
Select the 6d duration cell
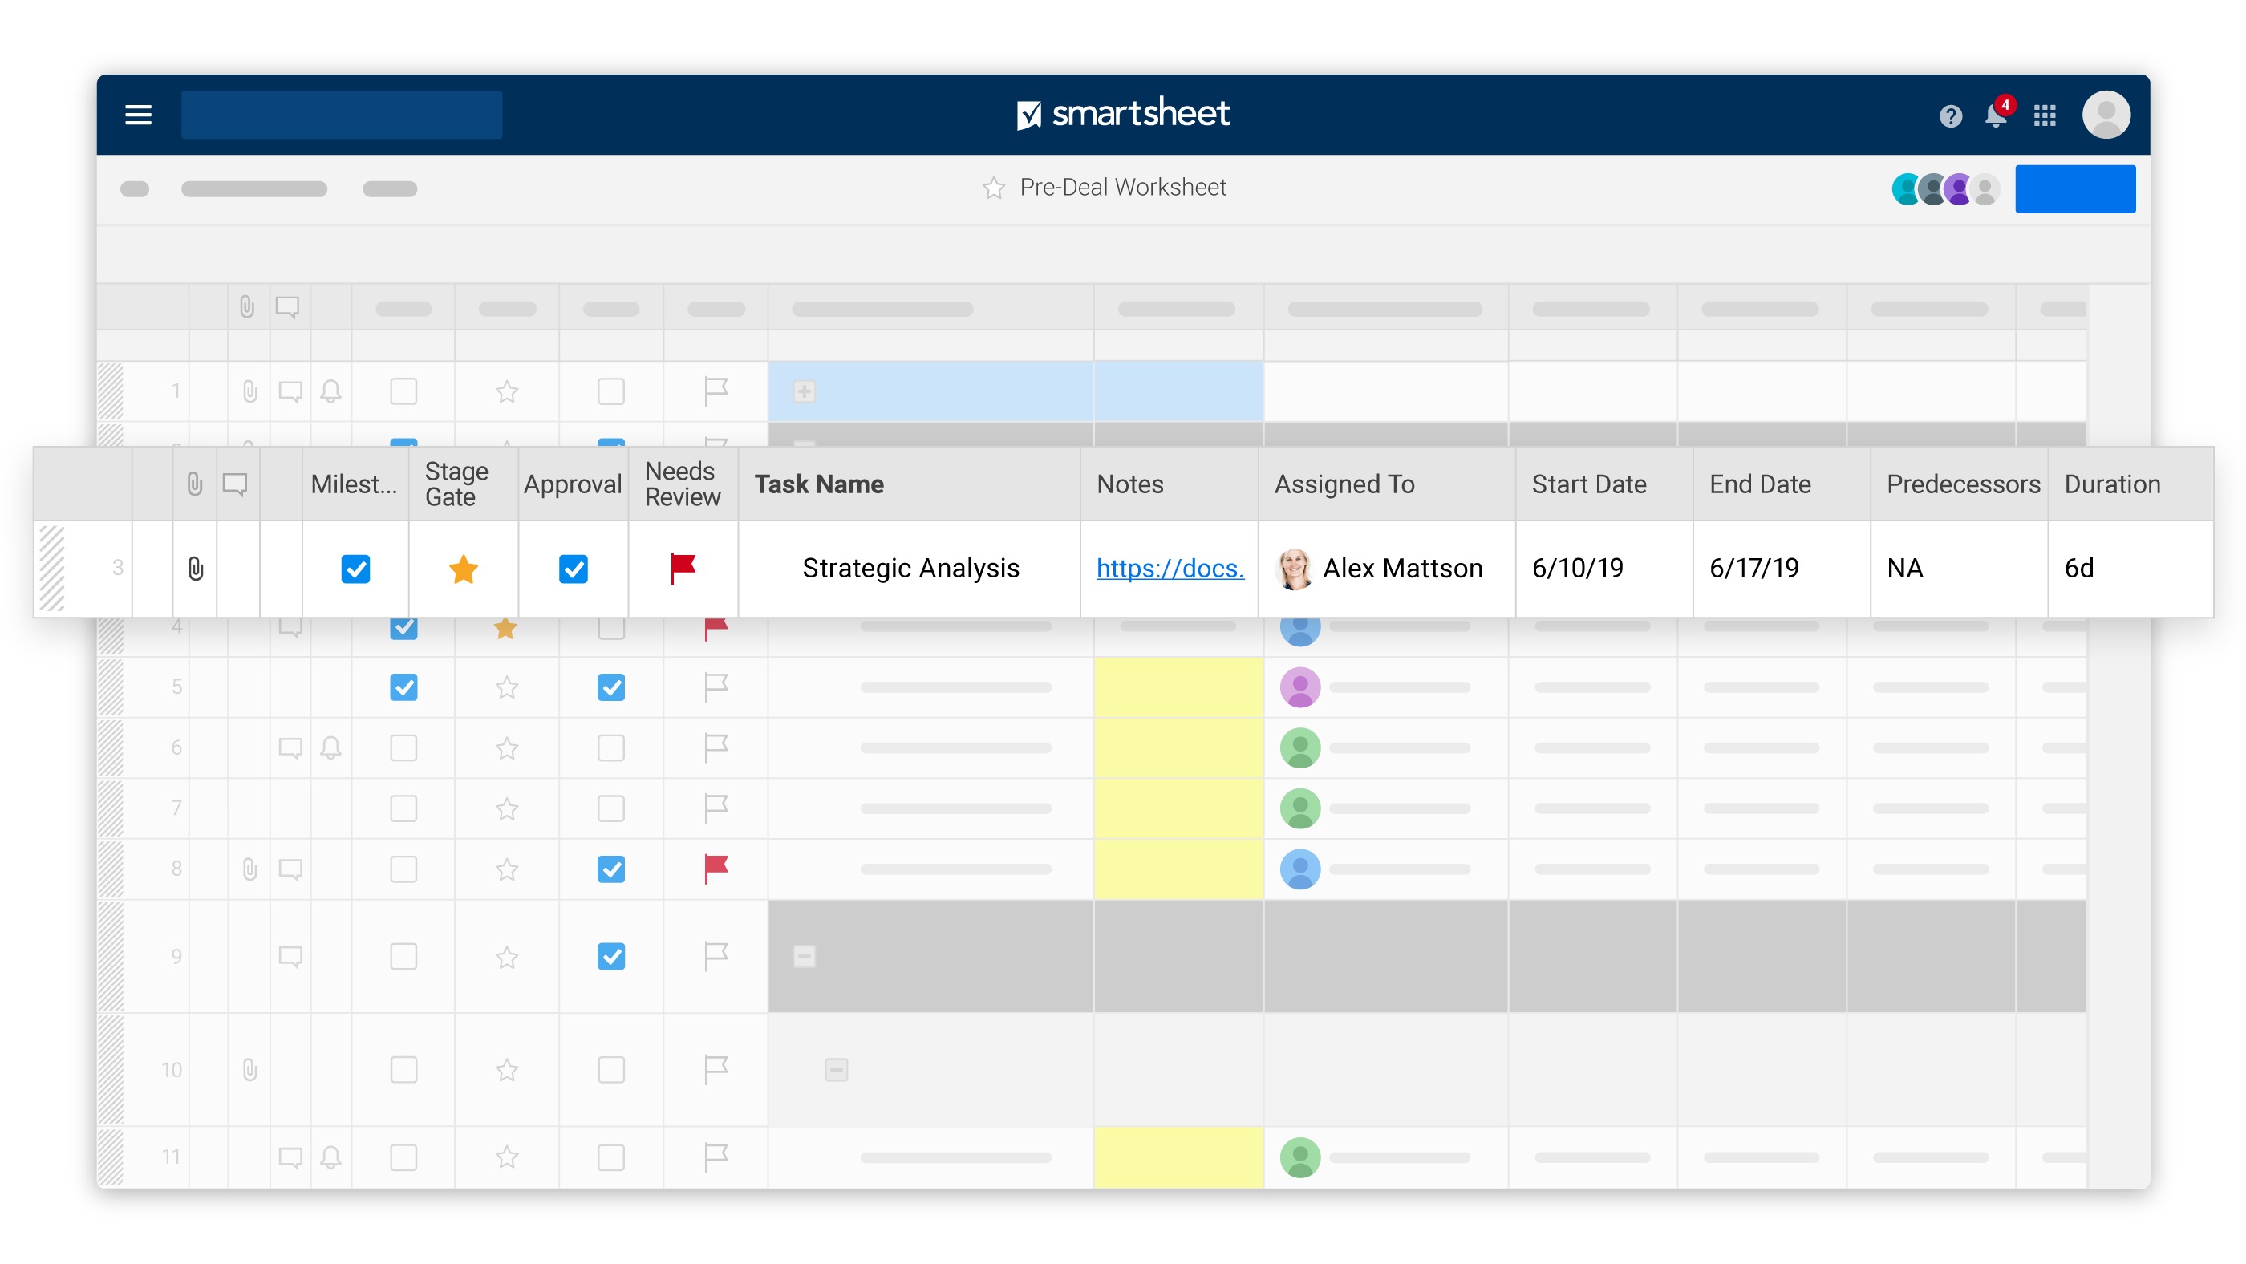click(x=2130, y=569)
